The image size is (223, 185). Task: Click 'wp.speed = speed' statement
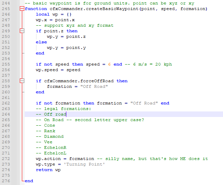click(58, 70)
